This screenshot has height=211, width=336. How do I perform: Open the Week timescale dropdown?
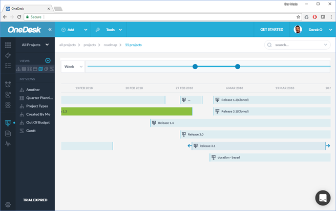point(73,67)
